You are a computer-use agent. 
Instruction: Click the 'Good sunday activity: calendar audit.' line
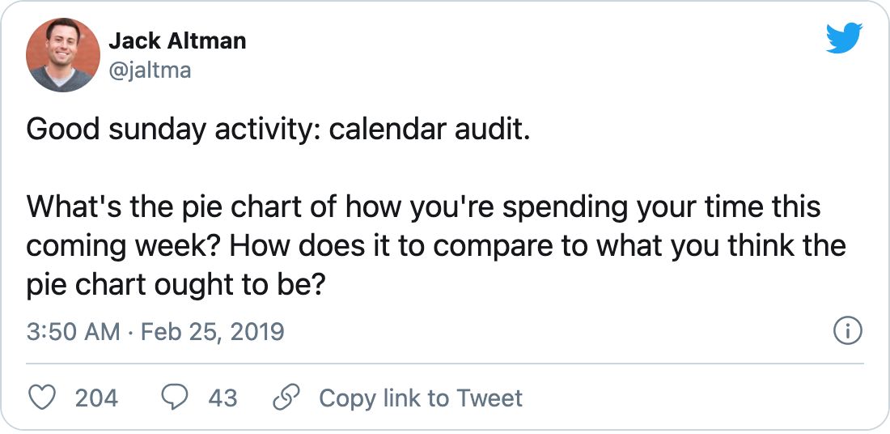(279, 129)
